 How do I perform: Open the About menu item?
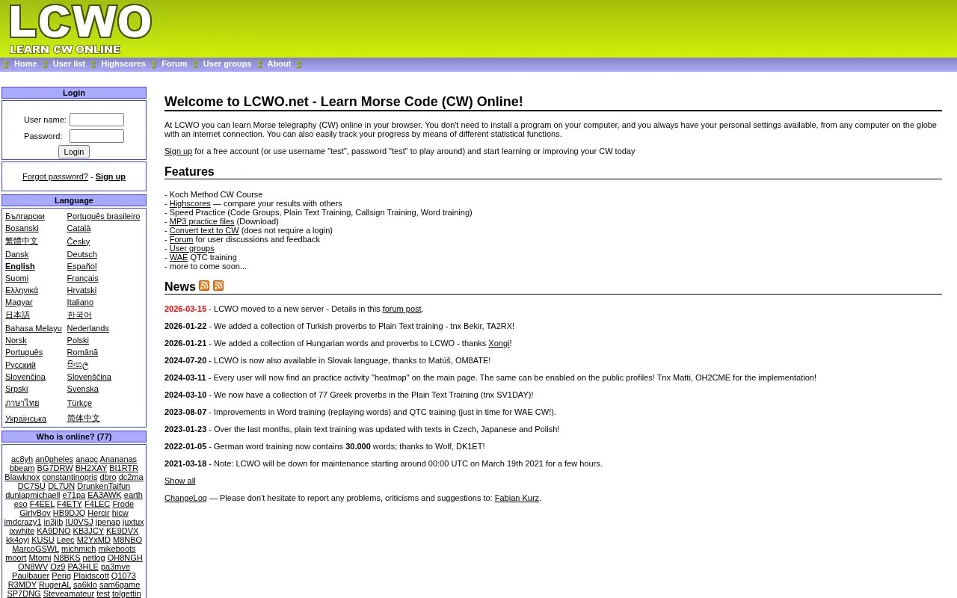click(279, 64)
